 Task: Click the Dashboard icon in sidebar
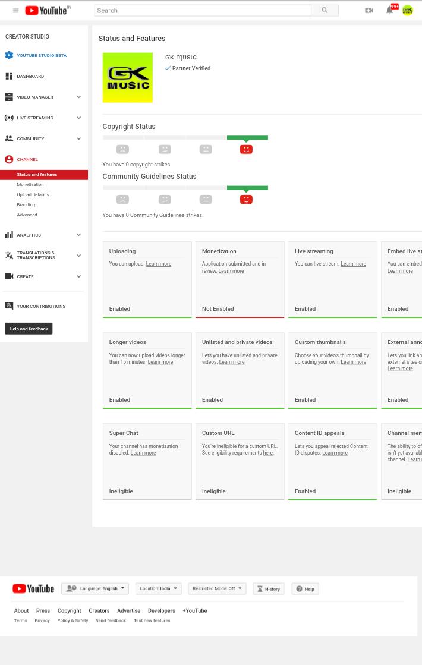(x=9, y=76)
